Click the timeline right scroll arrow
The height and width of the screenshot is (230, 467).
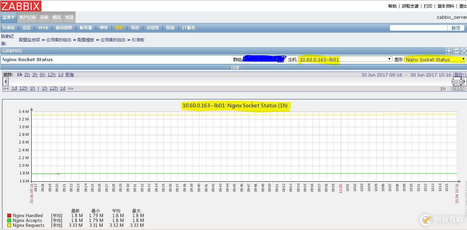(x=464, y=82)
